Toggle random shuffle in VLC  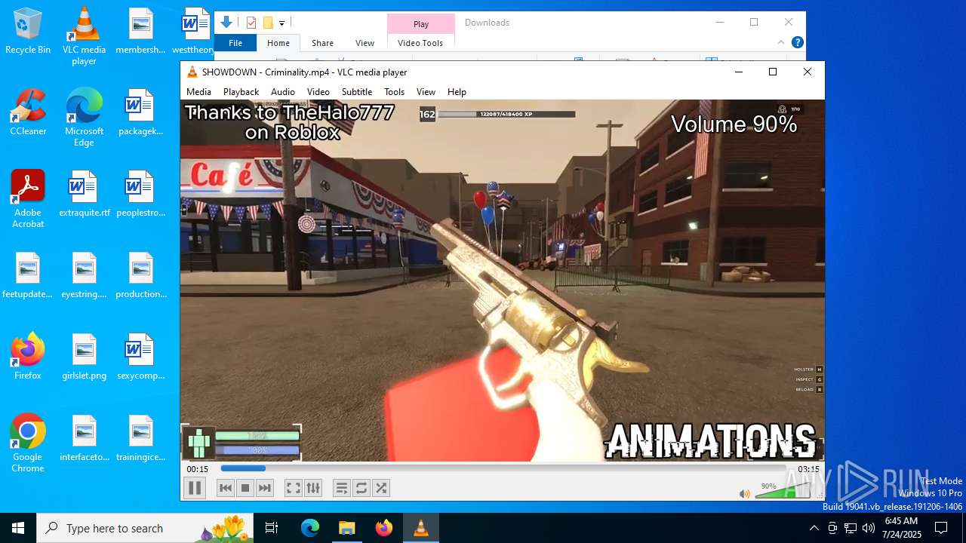pos(381,488)
